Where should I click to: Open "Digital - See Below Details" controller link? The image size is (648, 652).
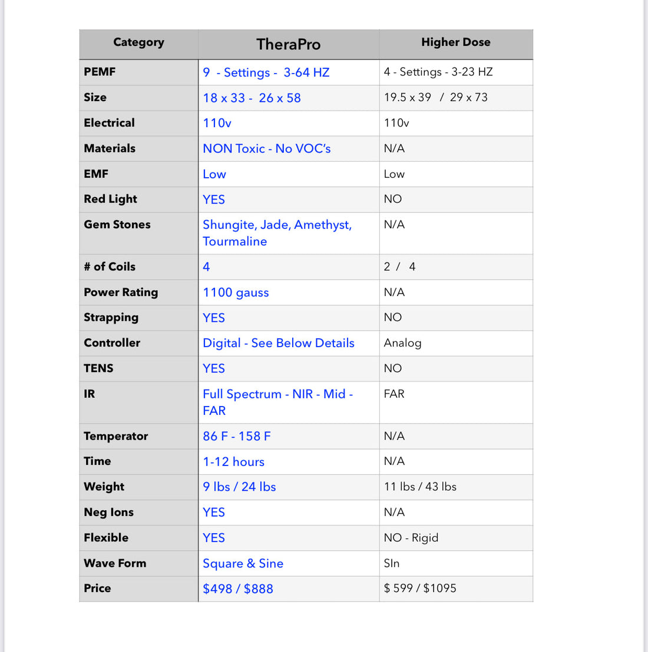(278, 343)
